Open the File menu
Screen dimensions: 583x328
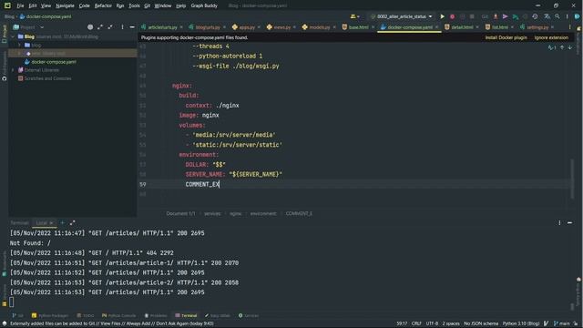[20, 5]
